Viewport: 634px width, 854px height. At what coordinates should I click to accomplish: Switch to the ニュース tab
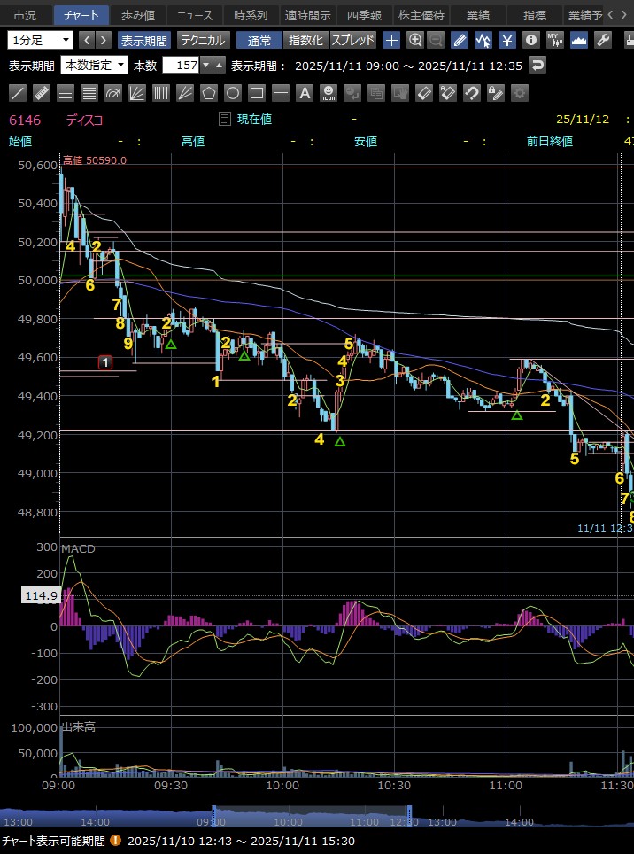point(193,15)
